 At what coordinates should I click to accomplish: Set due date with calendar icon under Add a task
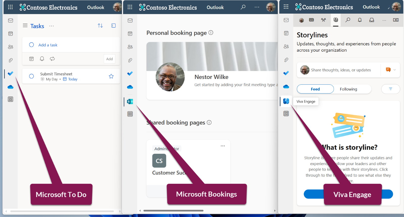tap(32, 59)
